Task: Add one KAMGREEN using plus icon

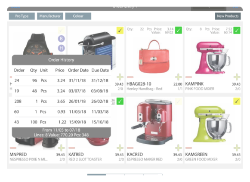Action: pos(237,148)
